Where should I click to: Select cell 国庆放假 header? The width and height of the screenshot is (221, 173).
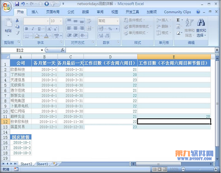point(21,137)
